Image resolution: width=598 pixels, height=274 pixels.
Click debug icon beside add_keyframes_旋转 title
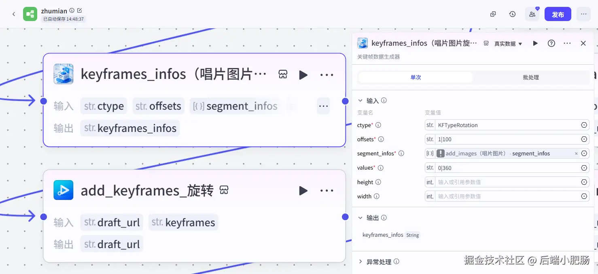coord(224,190)
